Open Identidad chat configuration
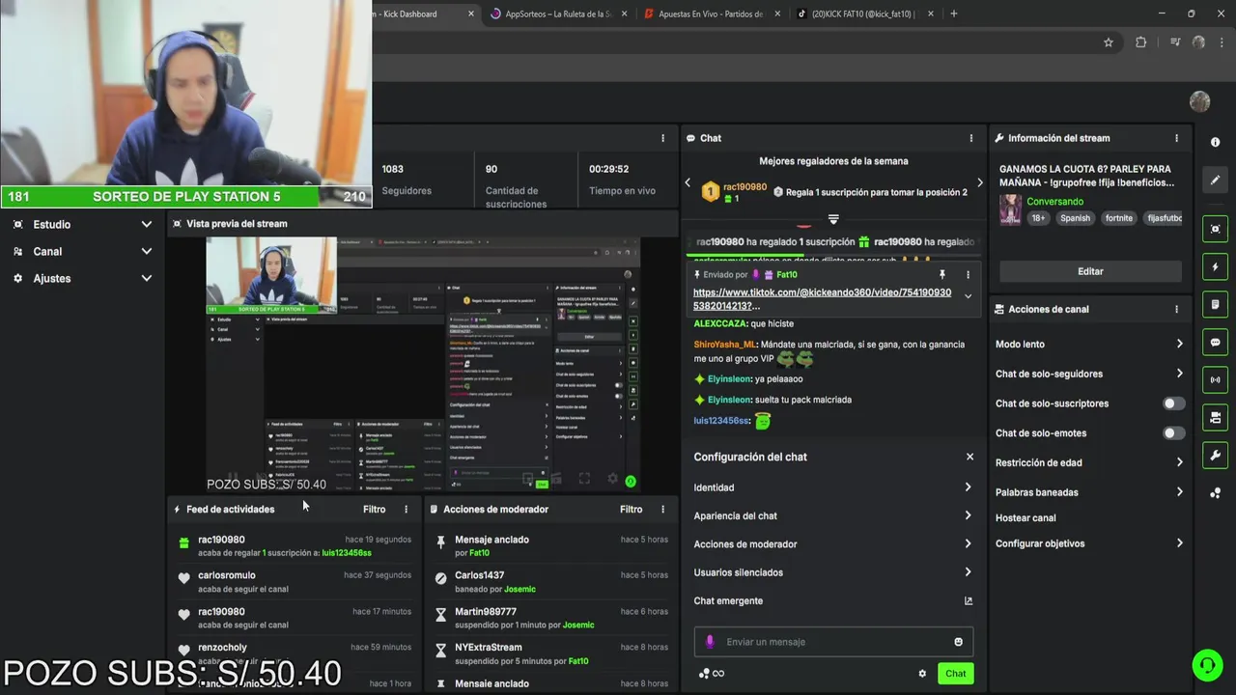Viewport: 1236px width, 695px height. [833, 487]
